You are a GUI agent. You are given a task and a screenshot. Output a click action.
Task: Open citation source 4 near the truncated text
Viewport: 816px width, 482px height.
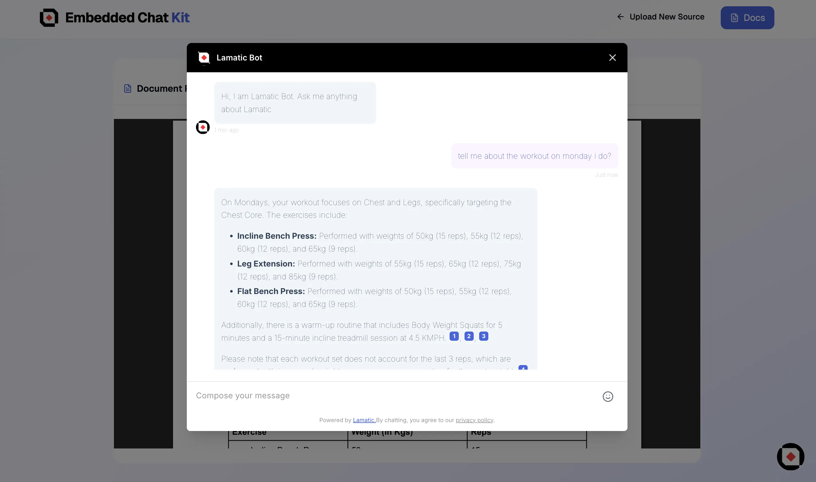pos(522,369)
